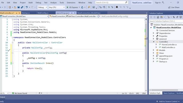
Task: Click the Solution Explorer horizontal scrollbar
Action: 165,90
